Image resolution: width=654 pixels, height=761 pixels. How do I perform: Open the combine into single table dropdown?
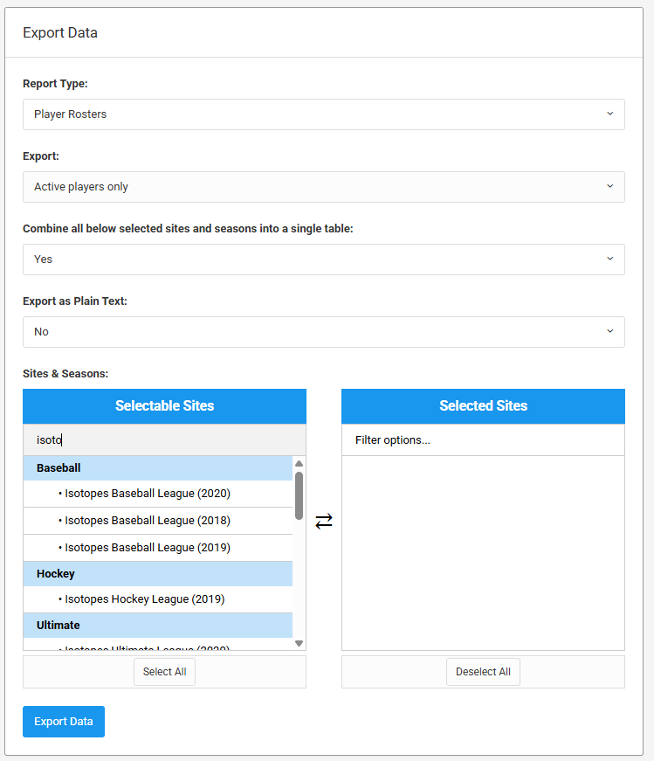pyautogui.click(x=324, y=259)
